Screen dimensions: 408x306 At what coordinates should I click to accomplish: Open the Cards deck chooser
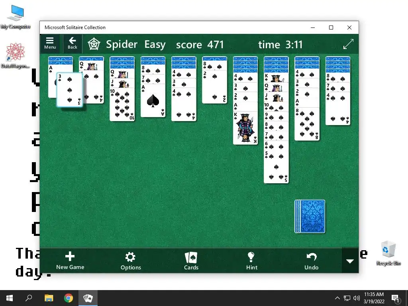(x=191, y=261)
